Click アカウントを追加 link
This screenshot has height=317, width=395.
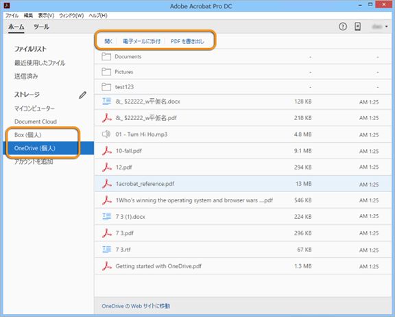(34, 161)
